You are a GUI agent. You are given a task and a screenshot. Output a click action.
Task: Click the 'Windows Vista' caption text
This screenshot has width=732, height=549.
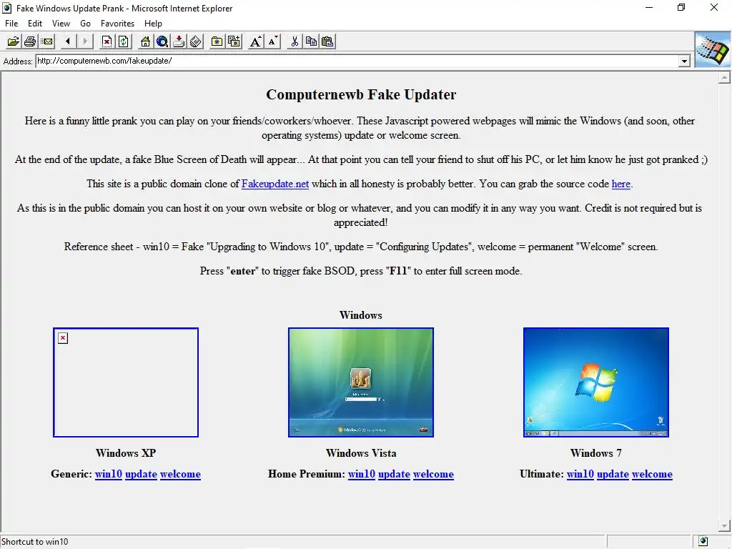[x=361, y=452]
